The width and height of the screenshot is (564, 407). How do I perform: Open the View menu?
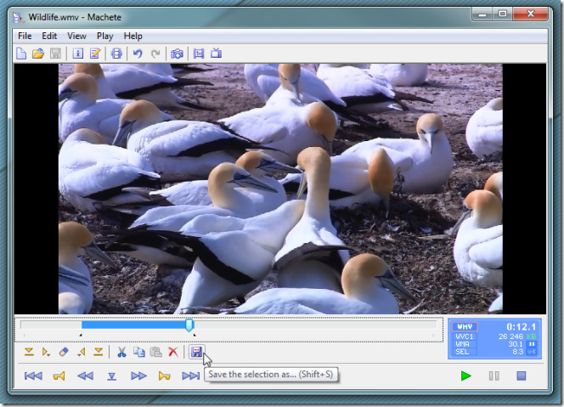(x=76, y=36)
